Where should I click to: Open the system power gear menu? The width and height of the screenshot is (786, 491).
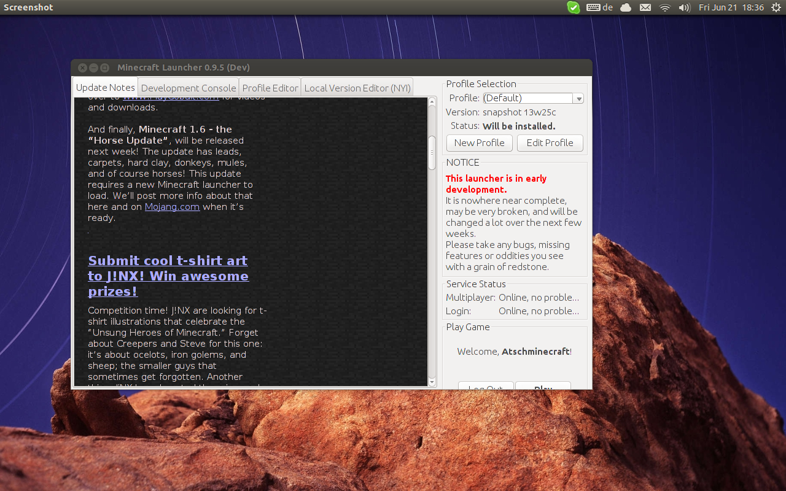[x=776, y=7]
